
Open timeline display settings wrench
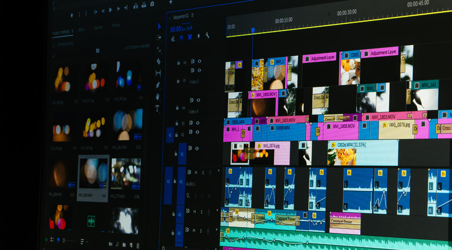207,35
